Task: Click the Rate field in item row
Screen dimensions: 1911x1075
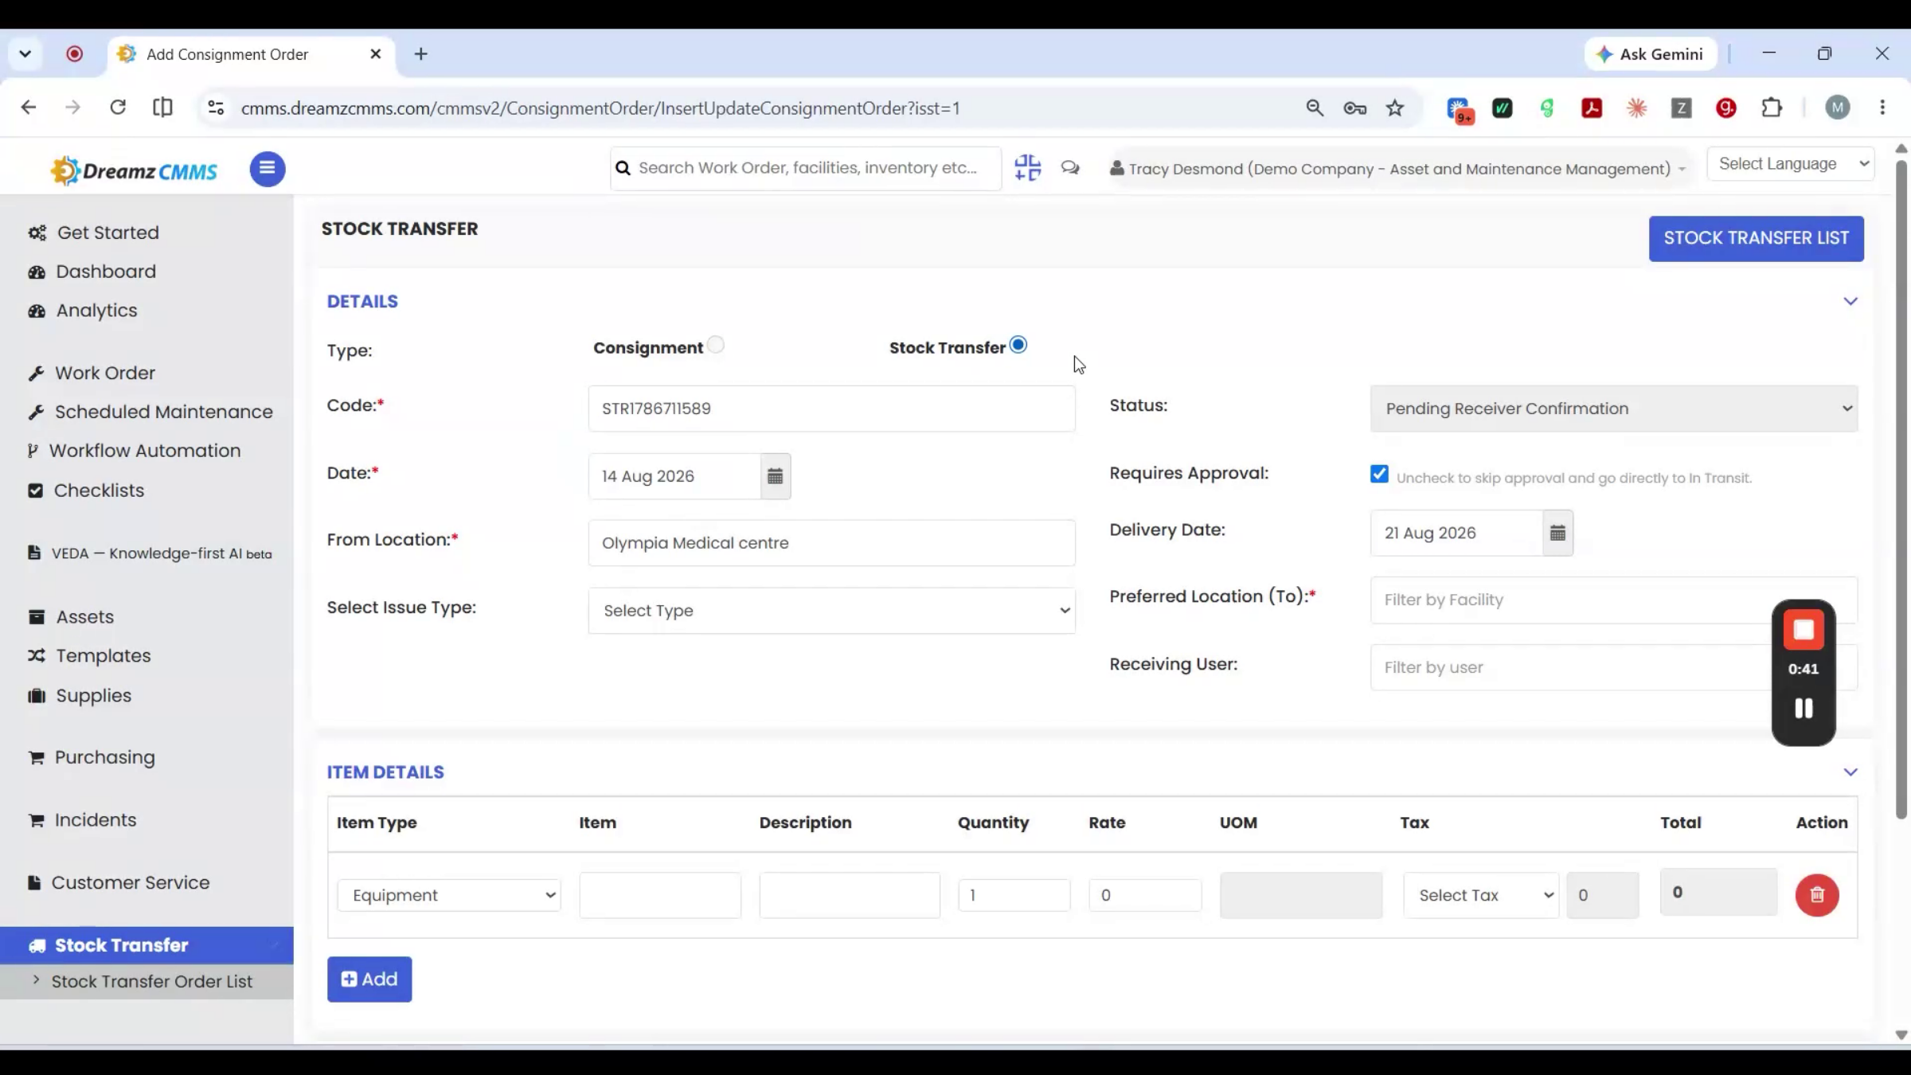Action: coord(1145,895)
